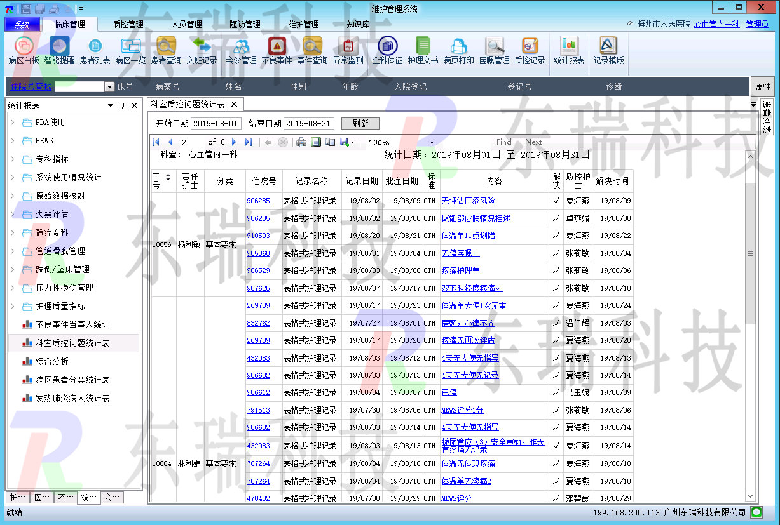This screenshot has height=525, width=780.
Task: Open admission number 910503 link
Action: click(x=258, y=236)
